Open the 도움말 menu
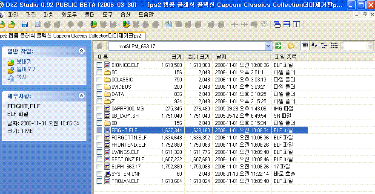375x194 pixels. [146, 15]
